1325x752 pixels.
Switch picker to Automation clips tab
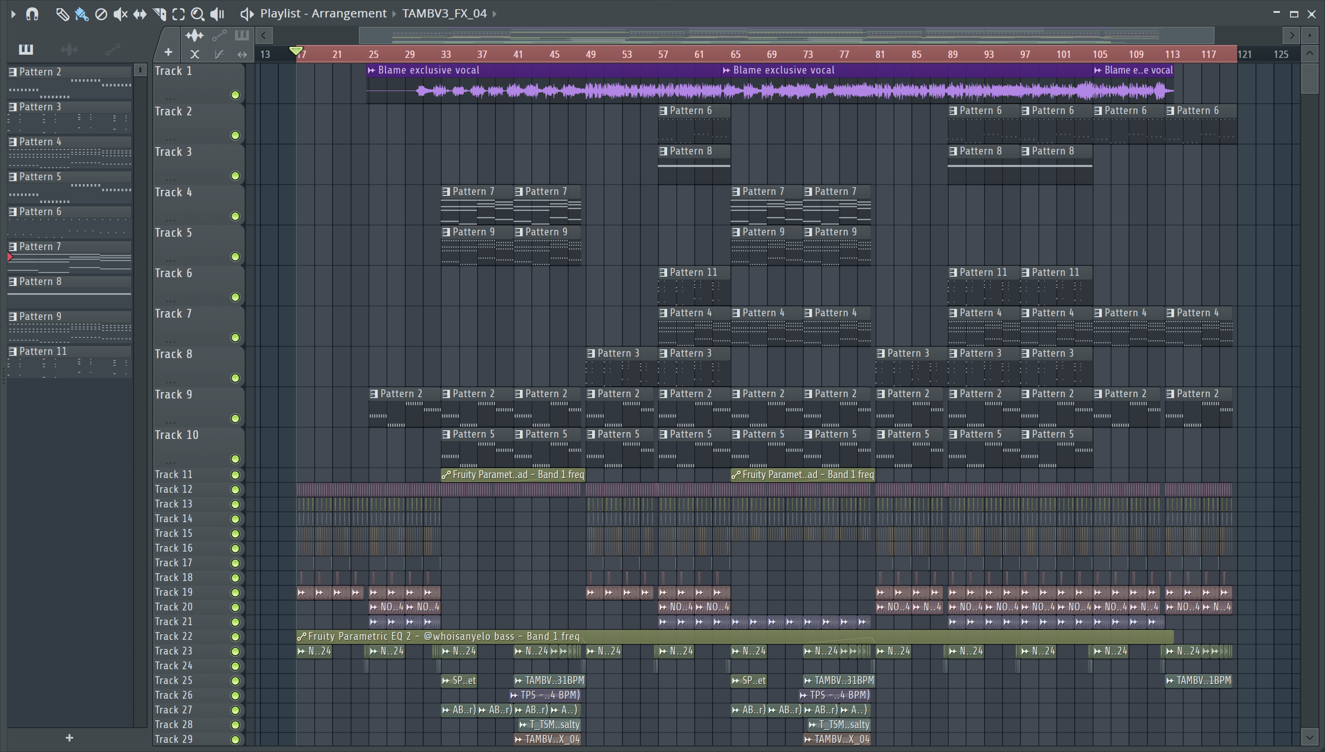(113, 50)
